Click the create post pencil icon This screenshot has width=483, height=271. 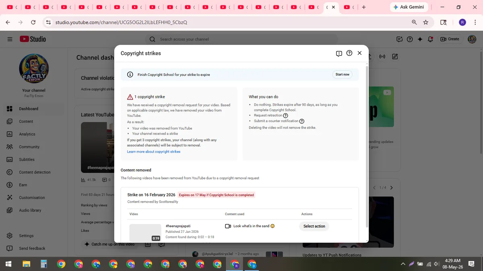[395, 57]
